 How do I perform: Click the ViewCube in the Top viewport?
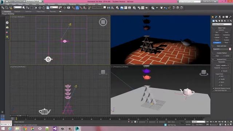(103, 22)
